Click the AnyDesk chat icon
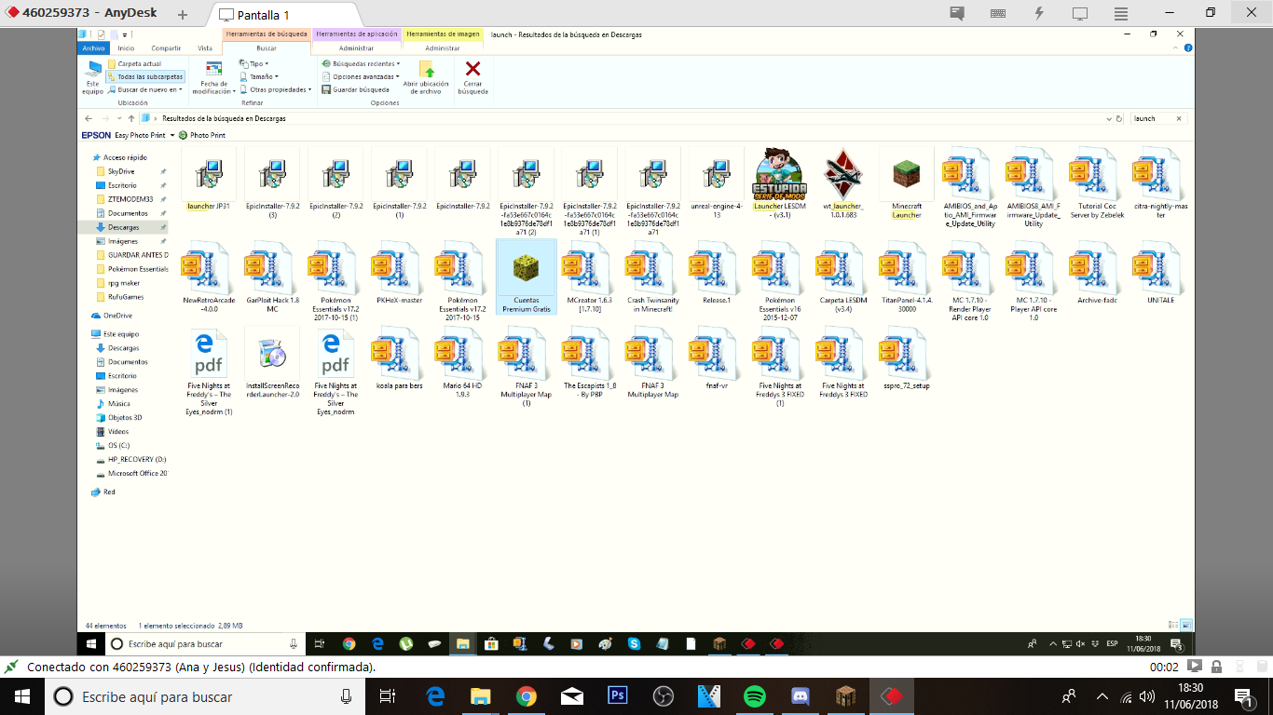Viewport: 1273px width, 715px height. (x=957, y=13)
